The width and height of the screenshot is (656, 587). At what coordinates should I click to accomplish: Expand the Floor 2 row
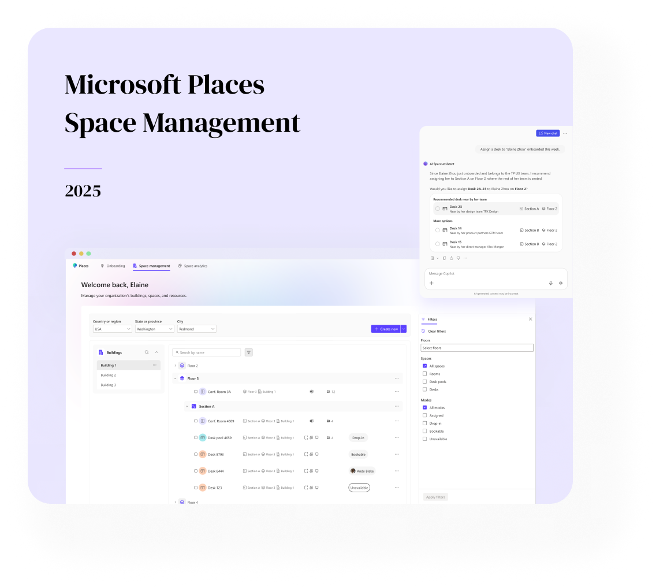click(176, 366)
